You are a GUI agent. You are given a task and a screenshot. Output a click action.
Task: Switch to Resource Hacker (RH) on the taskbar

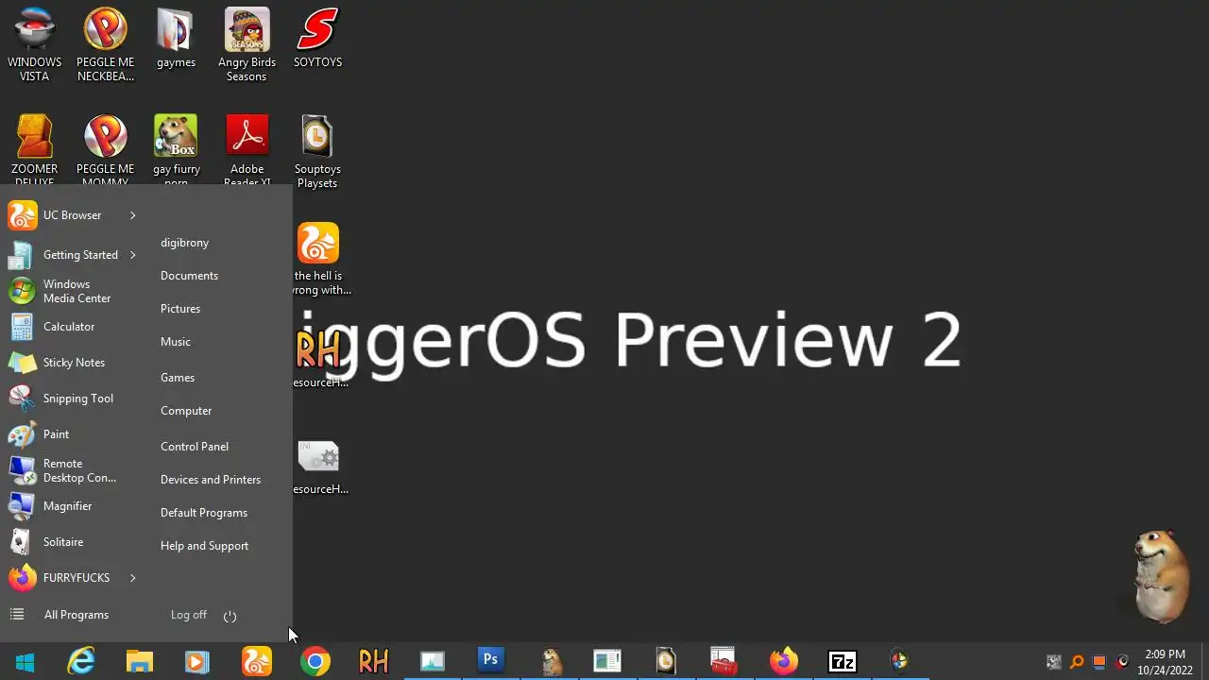click(x=373, y=662)
